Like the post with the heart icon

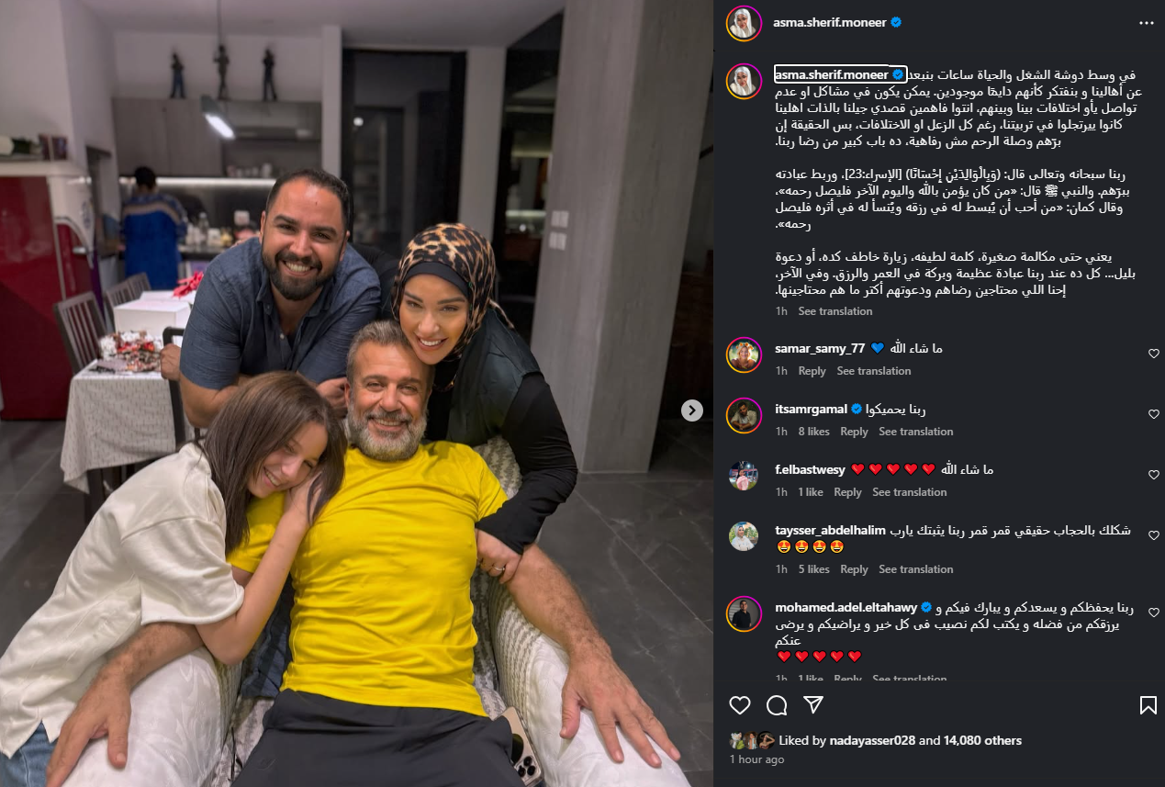[x=740, y=705]
